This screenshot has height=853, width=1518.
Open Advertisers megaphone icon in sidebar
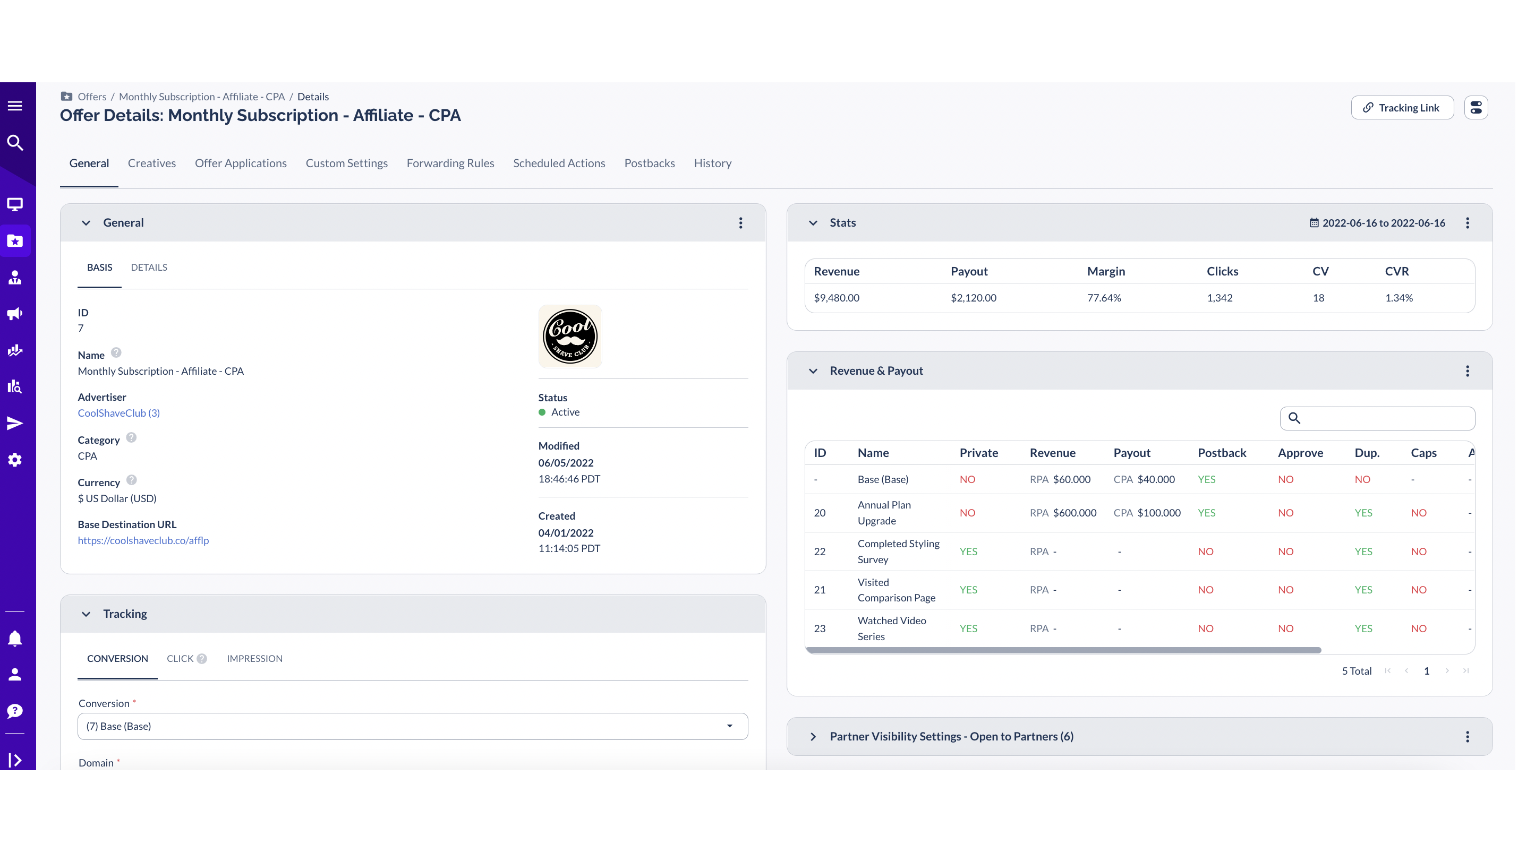(x=15, y=314)
